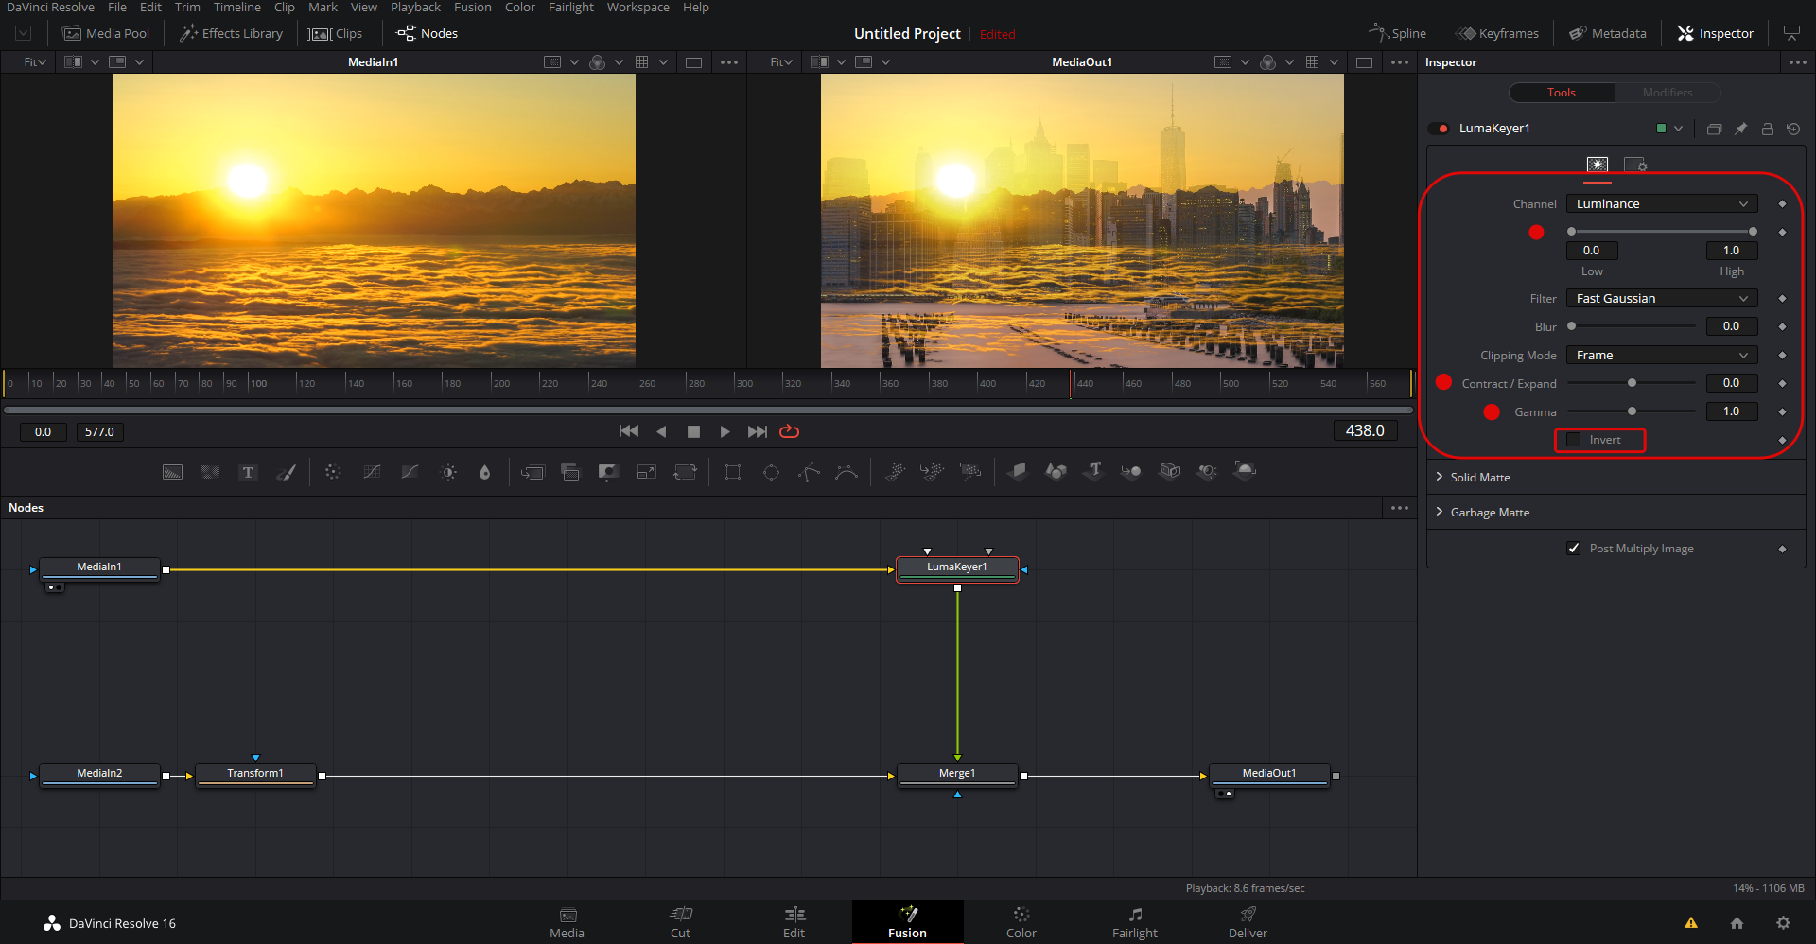Adjust the Contract / Expand slider

1632,383
